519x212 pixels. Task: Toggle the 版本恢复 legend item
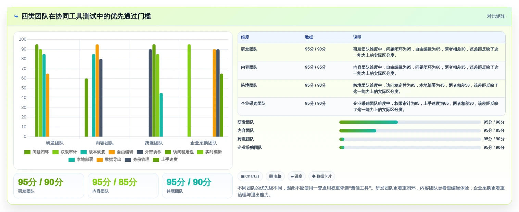[93, 152]
